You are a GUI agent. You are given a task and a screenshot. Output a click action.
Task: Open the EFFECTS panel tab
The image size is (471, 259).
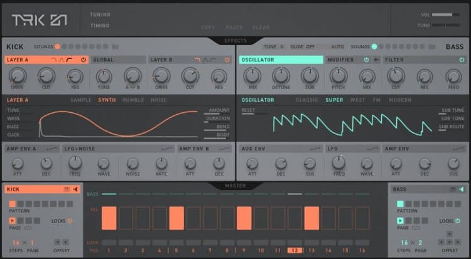[235, 41]
